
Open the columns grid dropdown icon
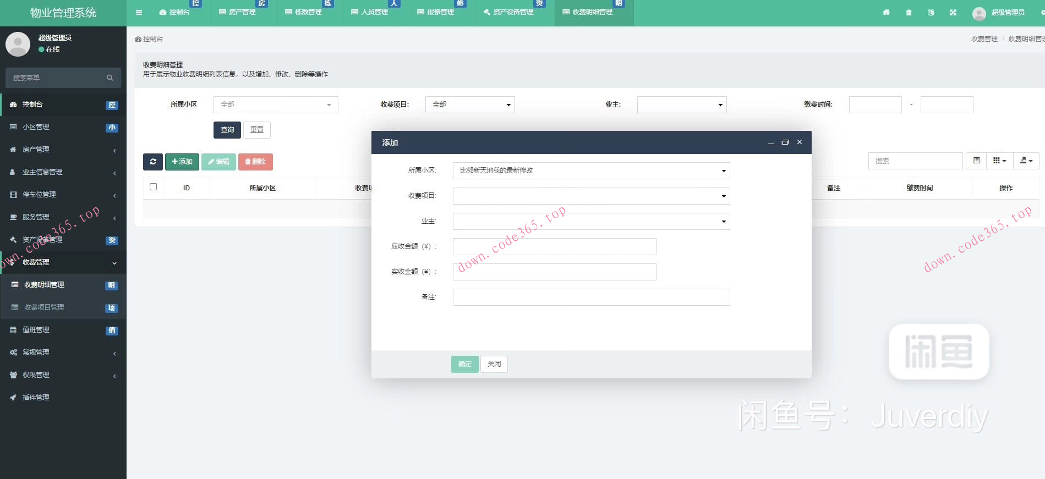point(1000,161)
